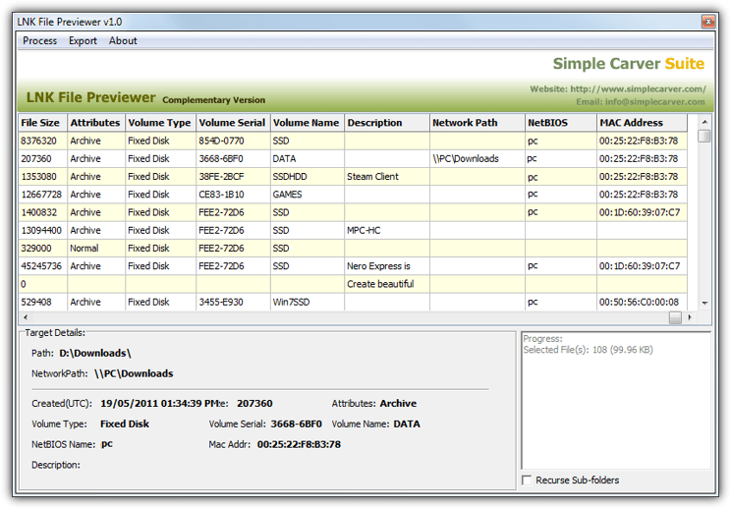The height and width of the screenshot is (508, 731).
Task: Click the Volume Serial value 3668-6BF0 in details
Action: (296, 424)
